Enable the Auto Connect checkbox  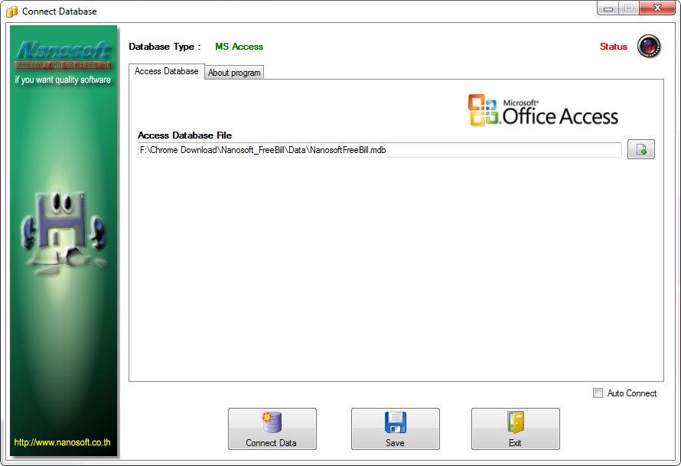(x=598, y=393)
